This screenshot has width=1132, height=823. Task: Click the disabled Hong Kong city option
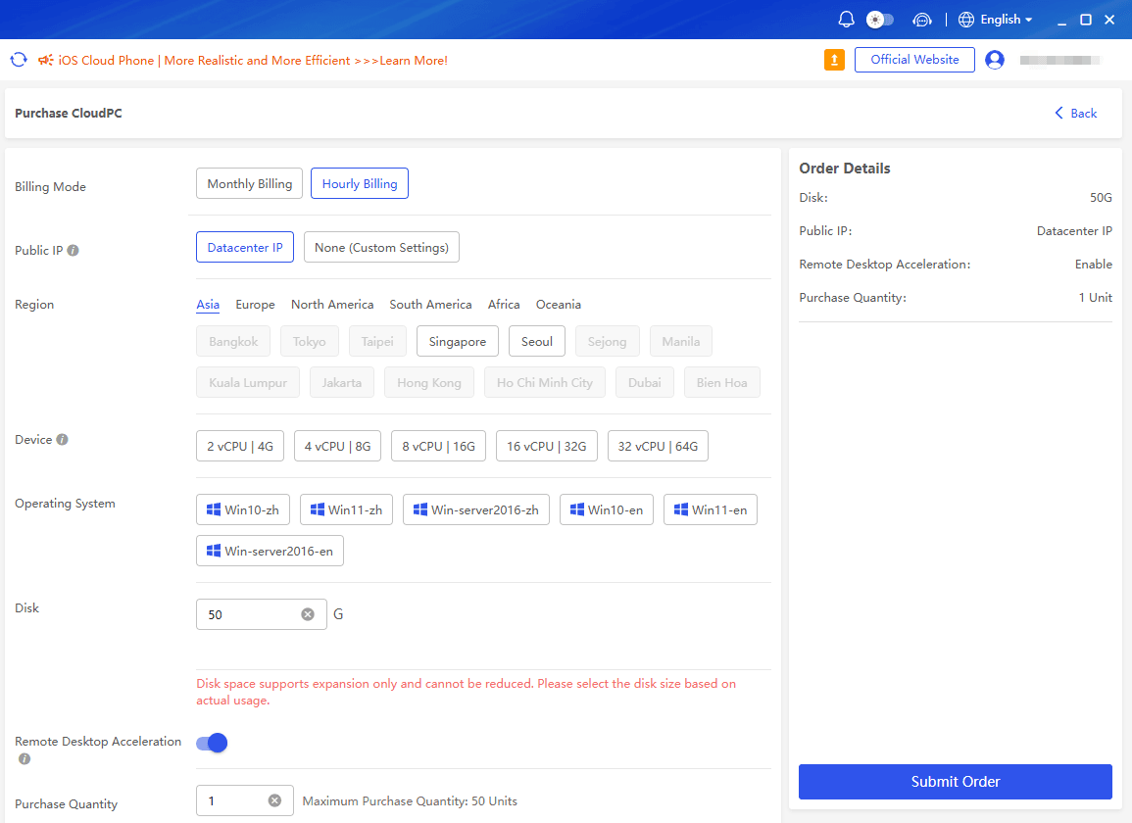click(429, 383)
